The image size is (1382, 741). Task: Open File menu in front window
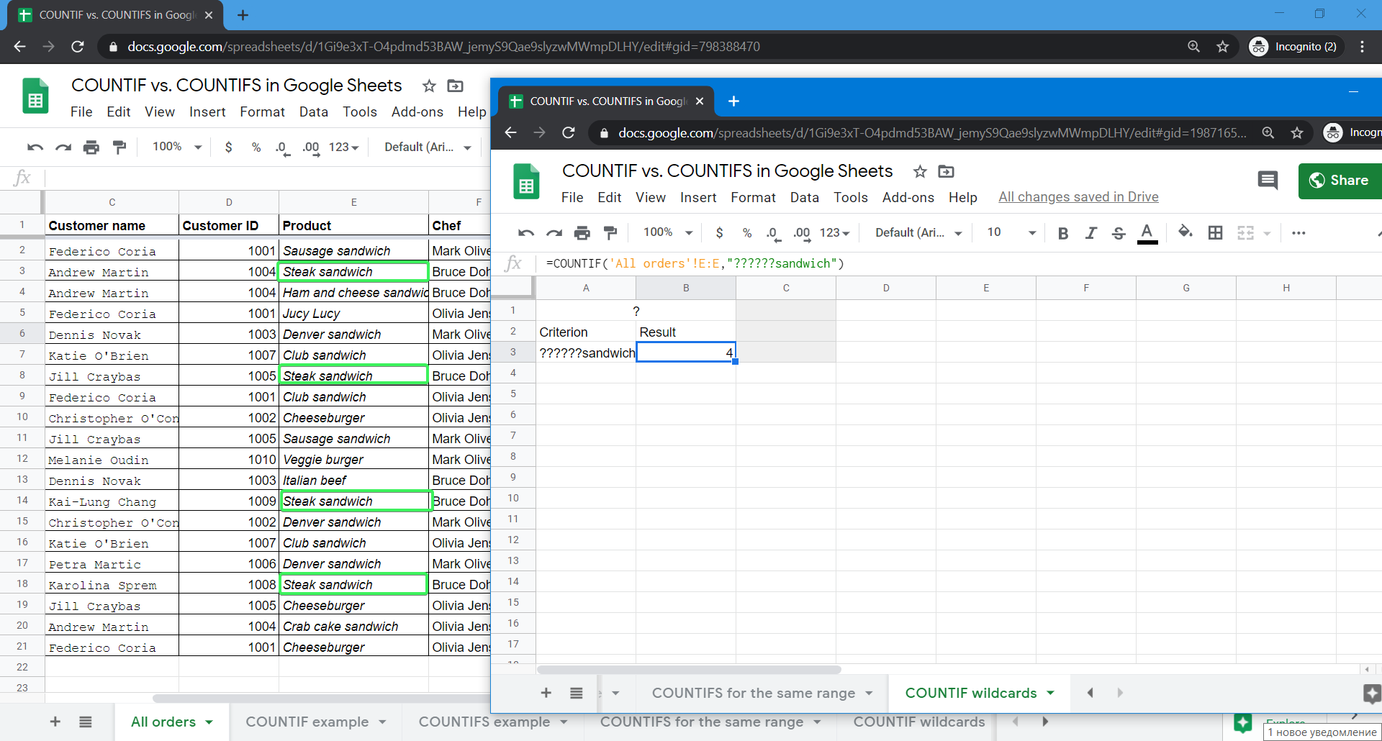tap(572, 197)
